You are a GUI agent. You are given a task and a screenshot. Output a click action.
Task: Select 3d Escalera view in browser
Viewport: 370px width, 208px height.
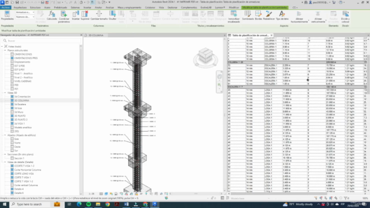click(x=20, y=105)
